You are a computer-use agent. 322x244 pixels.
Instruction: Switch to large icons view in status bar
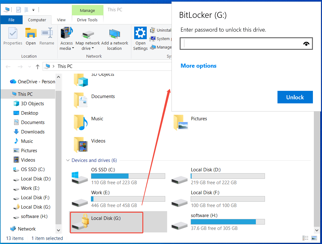point(314,238)
